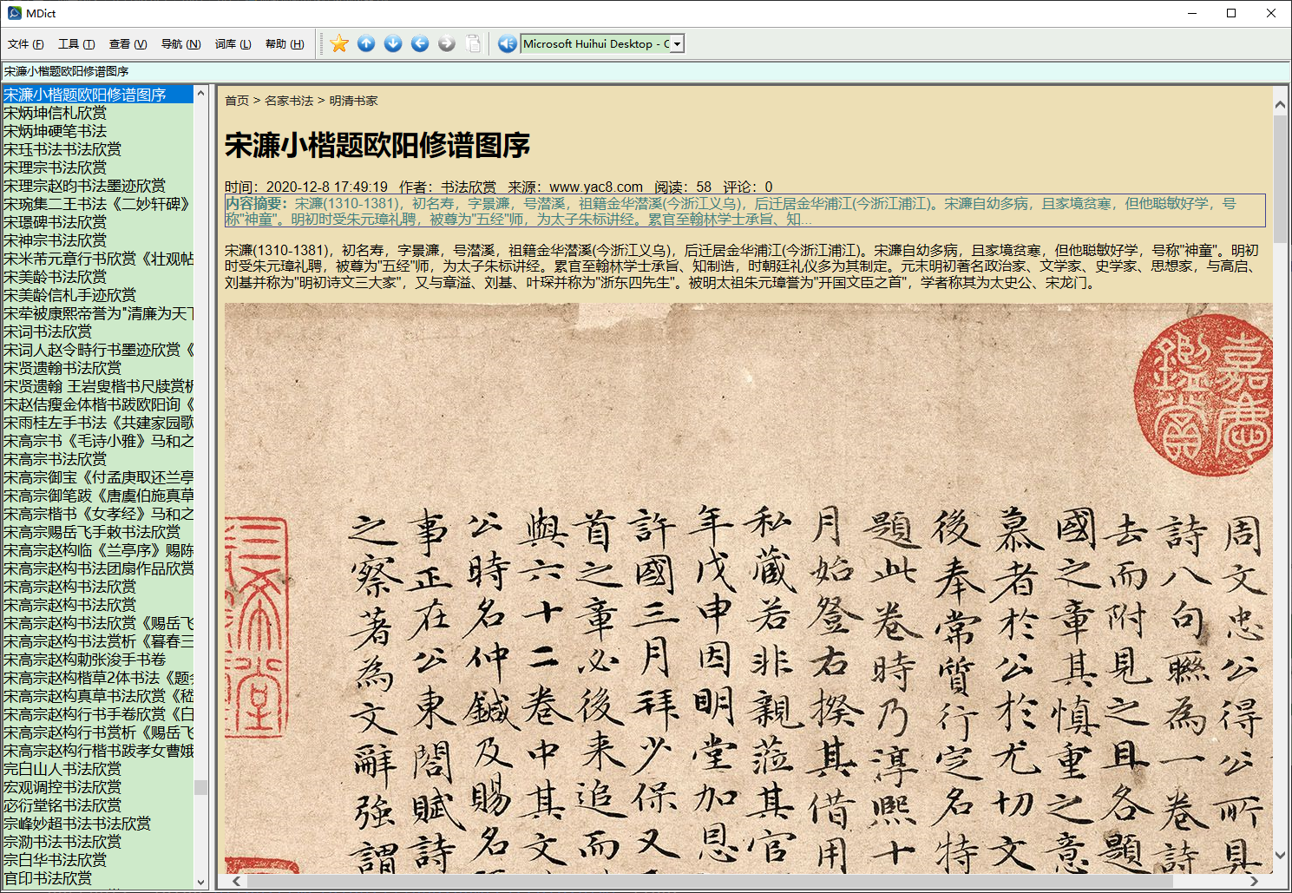The image size is (1292, 893).
Task: Select entry 宋高宗赵构敕张浚手书卷
Action: click(84, 660)
